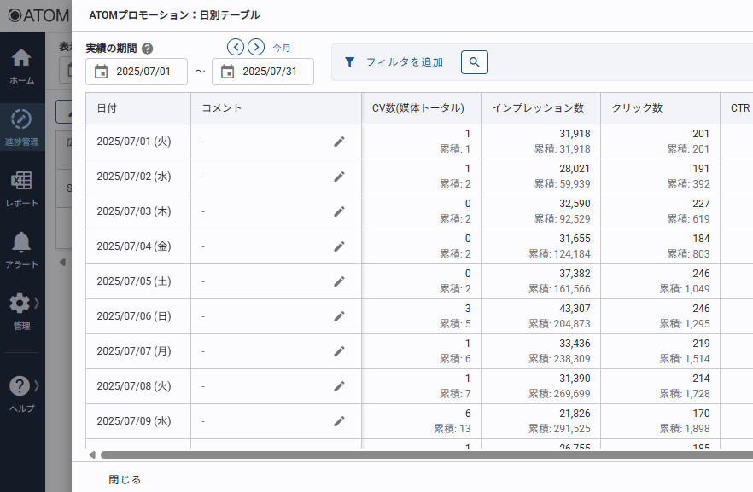Edit comment for 2025/07/05 with pencil icon

(339, 281)
